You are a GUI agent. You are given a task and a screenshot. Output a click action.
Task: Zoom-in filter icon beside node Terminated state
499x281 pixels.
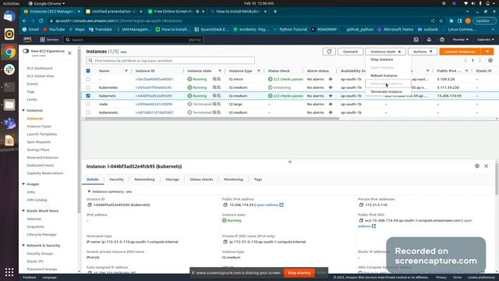click(214, 104)
